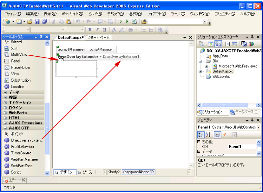
Task: Select the PlaceHolder toolbox item
Action: click(18, 67)
